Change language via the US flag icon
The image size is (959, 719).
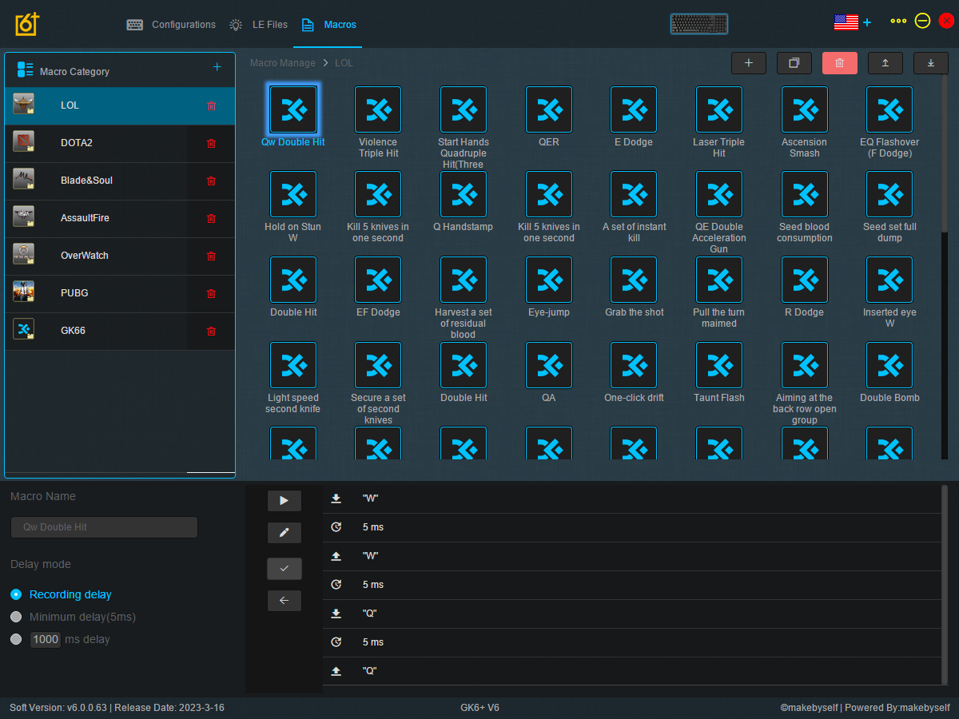click(x=846, y=22)
